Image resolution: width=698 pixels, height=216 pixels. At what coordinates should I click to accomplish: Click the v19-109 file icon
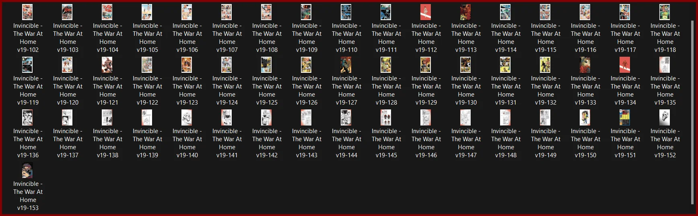coord(306,12)
